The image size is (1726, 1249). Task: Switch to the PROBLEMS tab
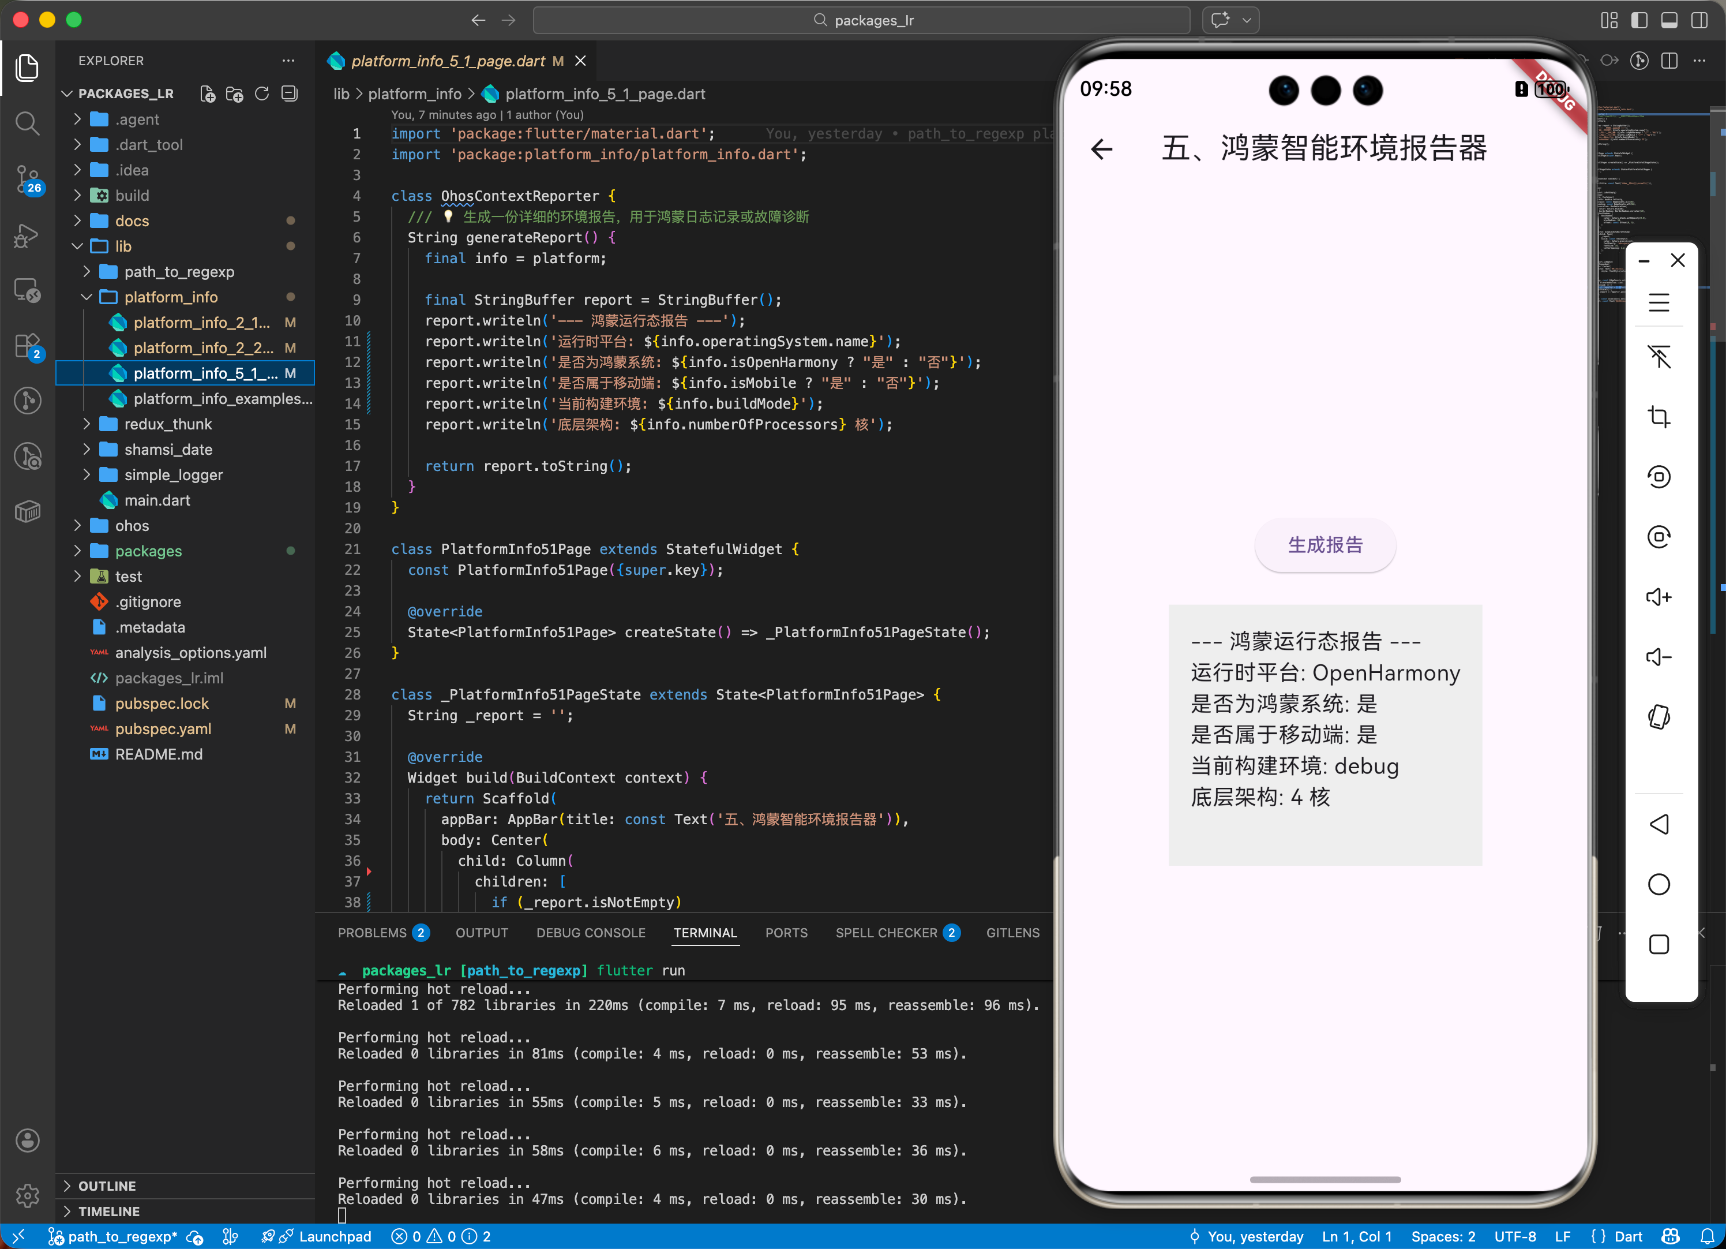372,933
